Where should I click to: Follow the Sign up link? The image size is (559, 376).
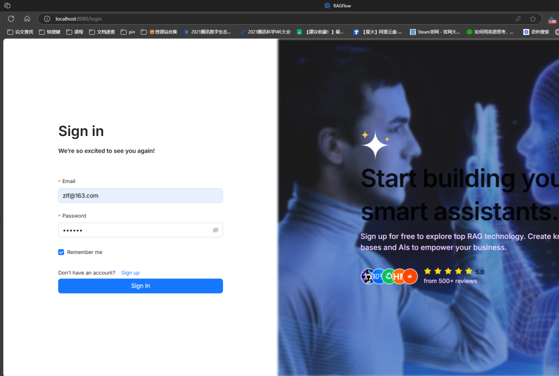130,273
